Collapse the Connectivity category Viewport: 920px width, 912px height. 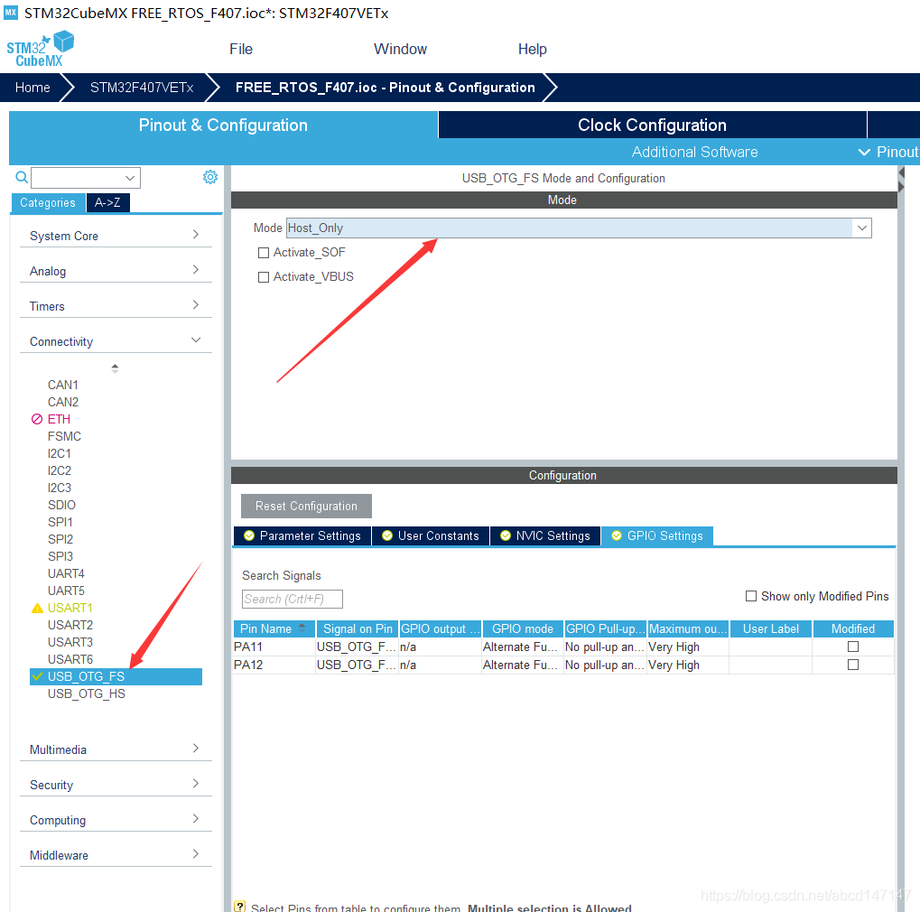point(116,341)
